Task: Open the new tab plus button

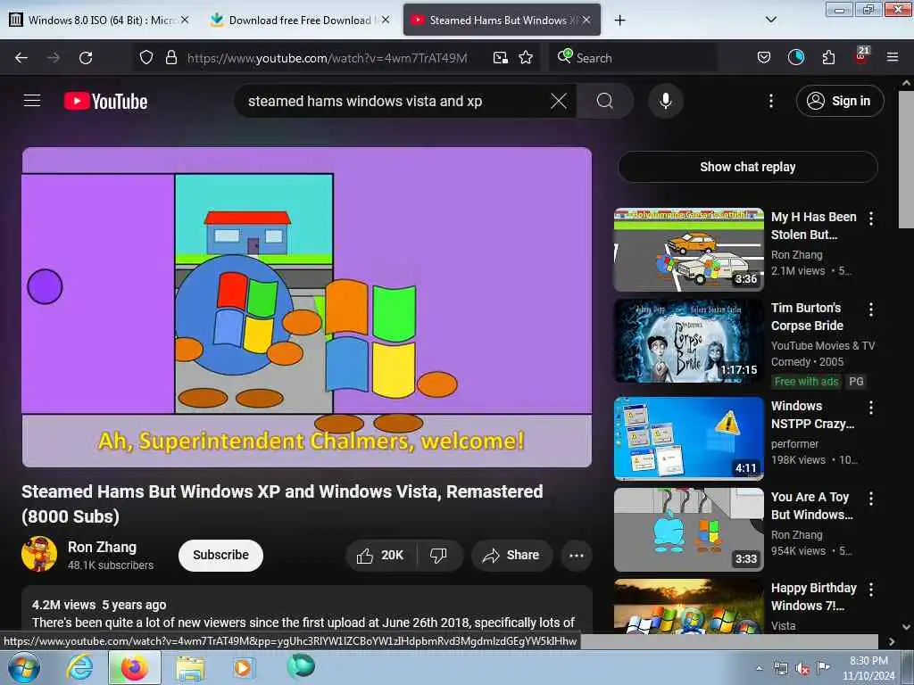Action: click(x=619, y=21)
